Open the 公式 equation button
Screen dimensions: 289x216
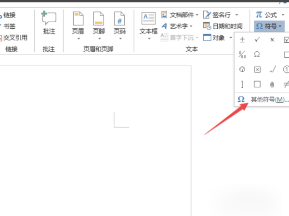(x=266, y=15)
